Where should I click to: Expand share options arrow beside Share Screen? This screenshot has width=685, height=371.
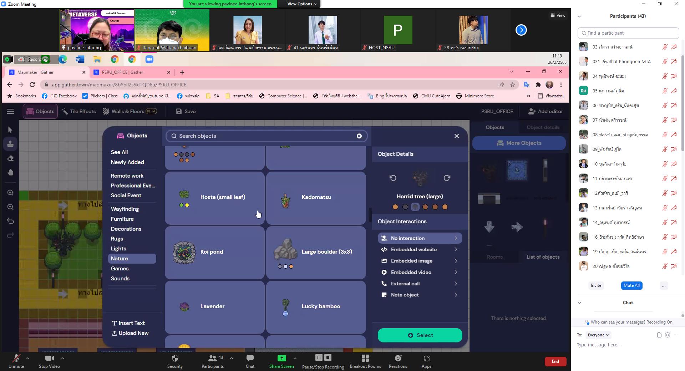(295, 358)
